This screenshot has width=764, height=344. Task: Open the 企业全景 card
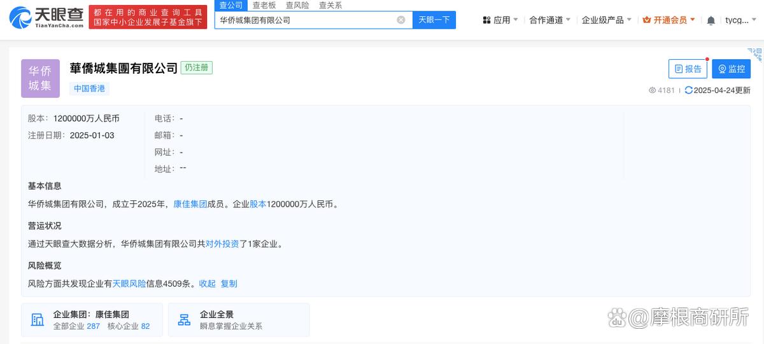(x=239, y=320)
